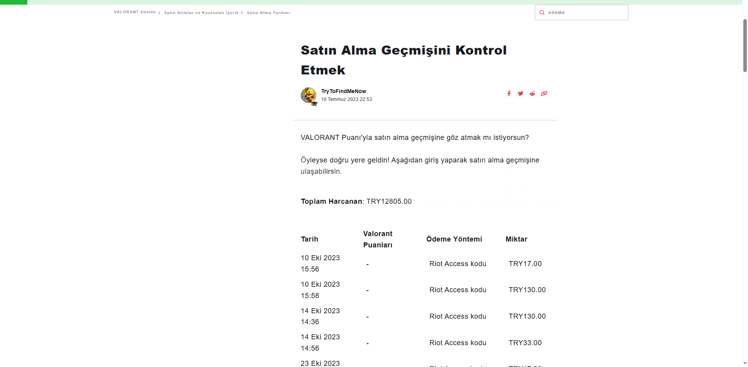748x367 pixels.
Task: Click the article title Satın Alma Geçmişini Kontrol Etmek
Action: (404, 60)
